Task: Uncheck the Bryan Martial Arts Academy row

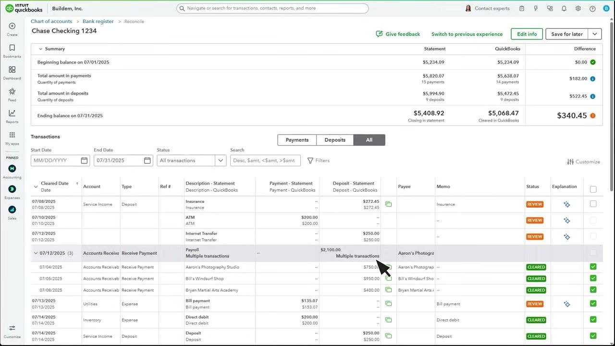Action: (x=593, y=290)
